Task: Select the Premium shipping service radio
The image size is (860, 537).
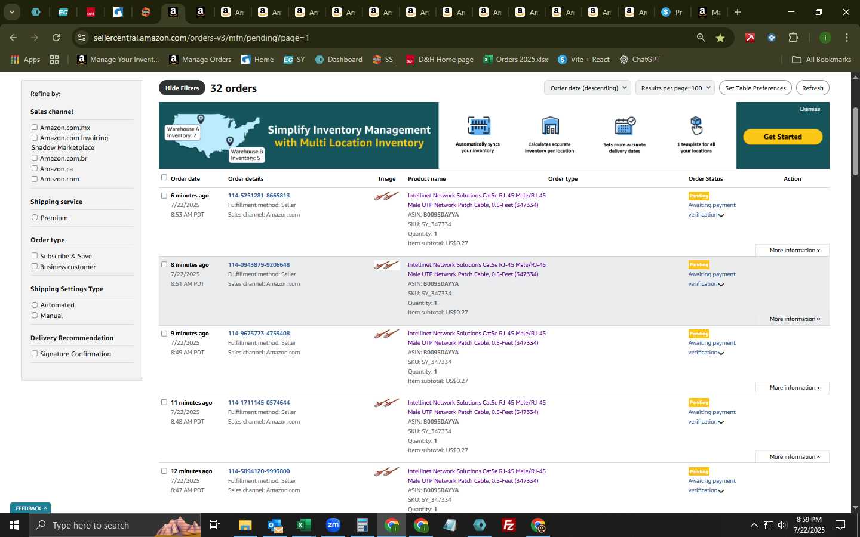Action: coord(35,217)
